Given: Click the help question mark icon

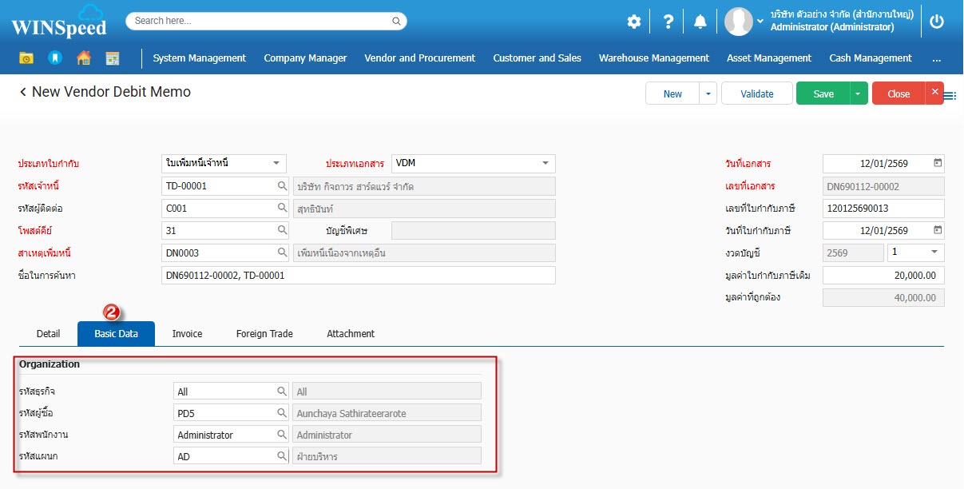Looking at the screenshot, I should [x=668, y=22].
